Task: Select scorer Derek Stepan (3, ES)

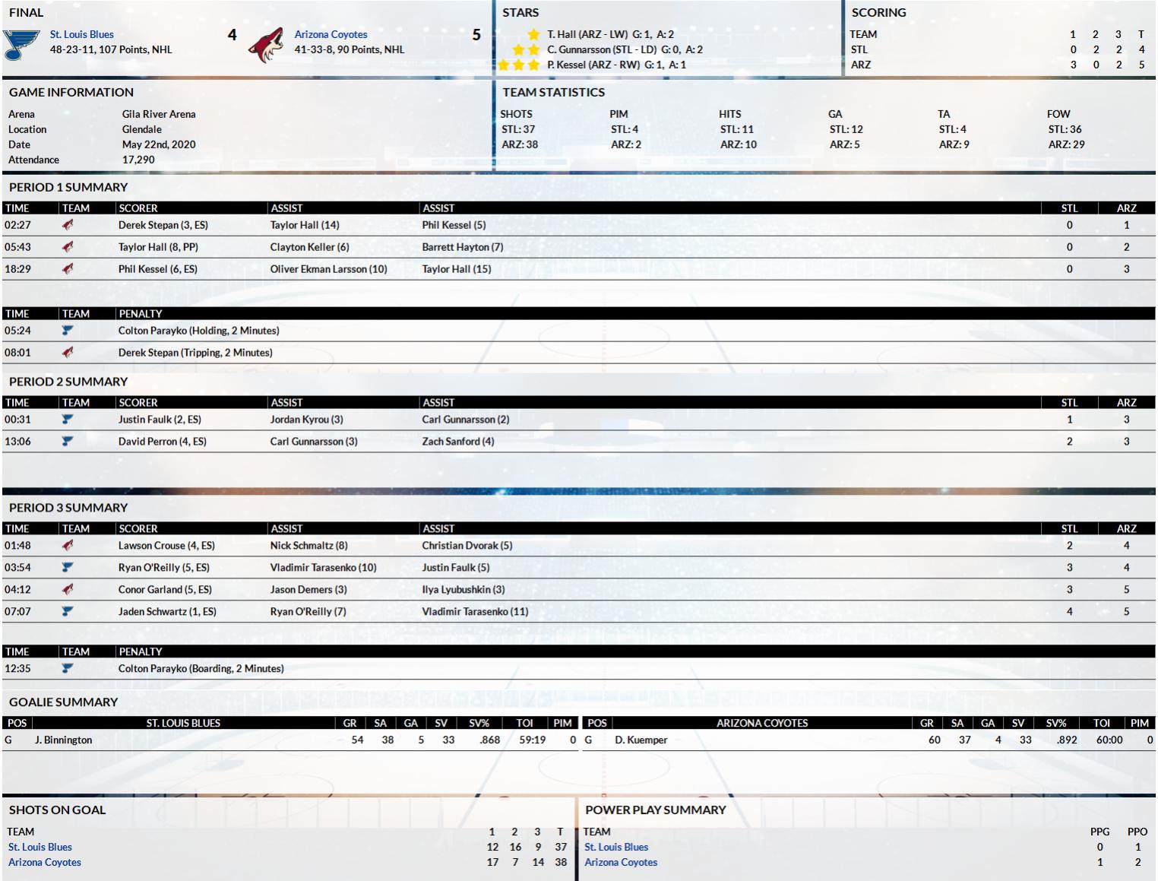Action: pyautogui.click(x=163, y=225)
